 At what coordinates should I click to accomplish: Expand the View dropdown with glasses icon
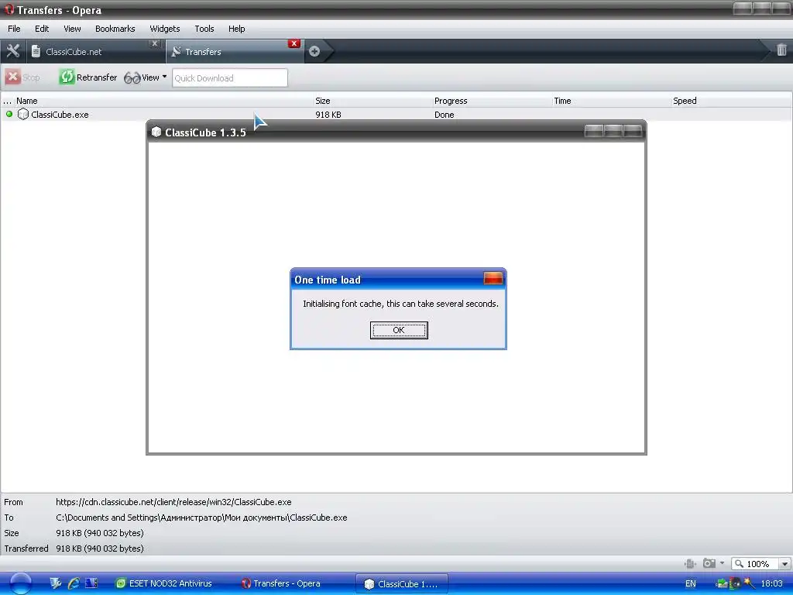pyautogui.click(x=145, y=77)
